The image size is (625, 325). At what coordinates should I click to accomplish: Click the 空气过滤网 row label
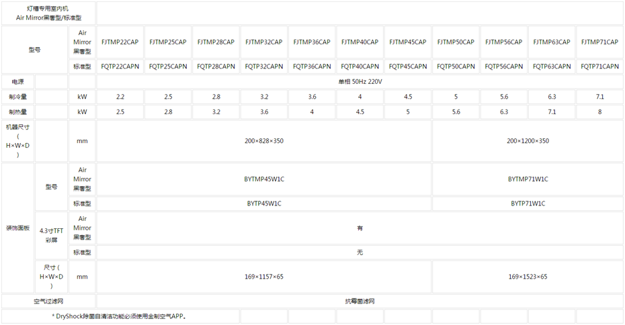[48, 301]
